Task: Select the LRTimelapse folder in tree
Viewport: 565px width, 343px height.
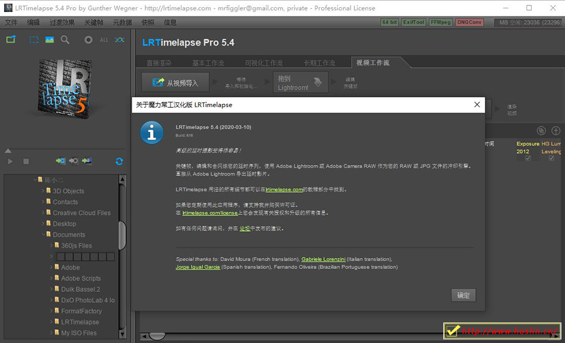Action: pos(80,322)
